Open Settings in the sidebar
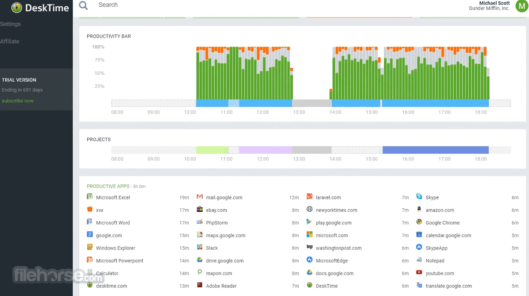The width and height of the screenshot is (529, 296). [x=10, y=24]
